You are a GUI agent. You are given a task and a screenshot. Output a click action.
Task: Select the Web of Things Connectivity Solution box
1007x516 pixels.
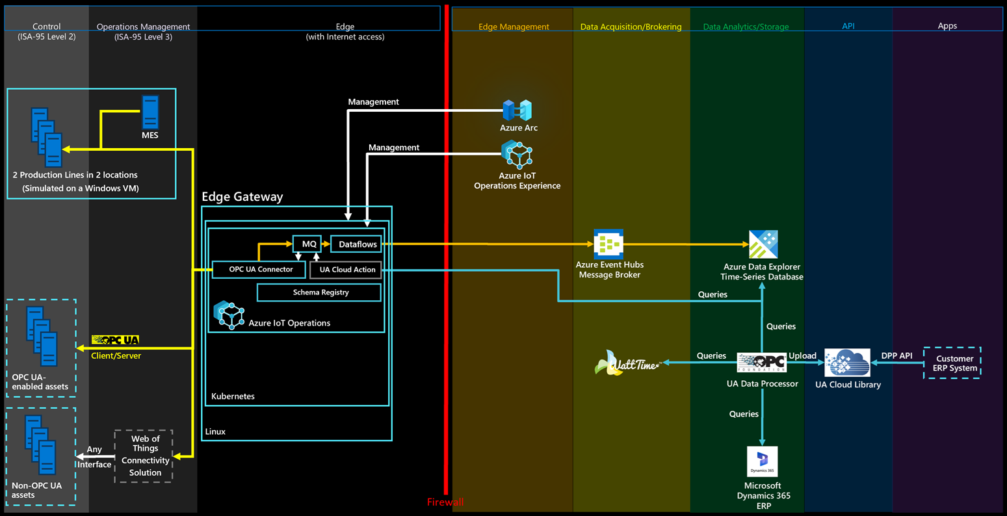[144, 456]
